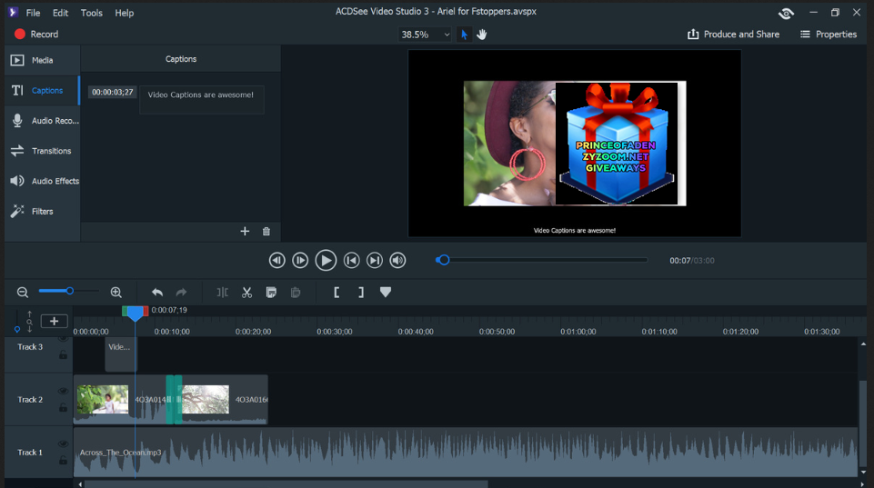Add a new caption with plus icon
Image resolution: width=874 pixels, height=488 pixels.
(245, 231)
